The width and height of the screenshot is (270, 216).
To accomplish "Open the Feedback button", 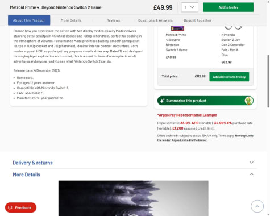I will [x=20, y=207].
